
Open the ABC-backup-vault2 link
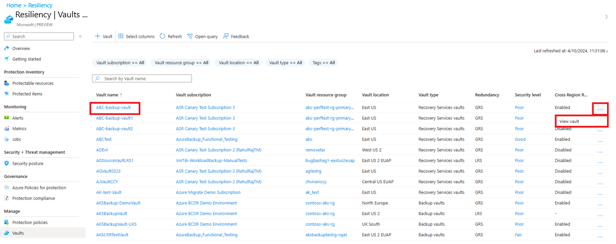[115, 129]
